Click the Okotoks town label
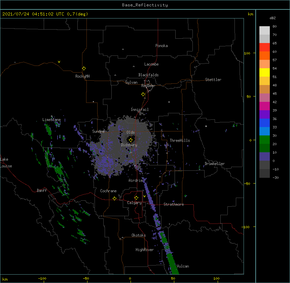 (139, 235)
